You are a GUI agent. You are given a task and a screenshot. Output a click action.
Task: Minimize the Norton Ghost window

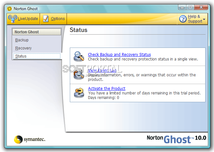click(182, 7)
